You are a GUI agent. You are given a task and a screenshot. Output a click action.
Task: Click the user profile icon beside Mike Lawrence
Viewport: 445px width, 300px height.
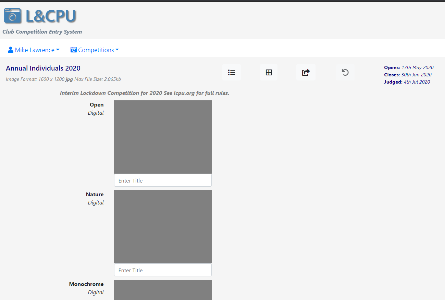pyautogui.click(x=11, y=50)
